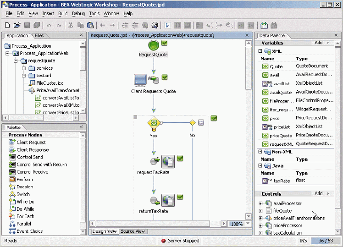Collapse the Java variables section
Viewport: 343px width, 247px height.
pos(260,165)
